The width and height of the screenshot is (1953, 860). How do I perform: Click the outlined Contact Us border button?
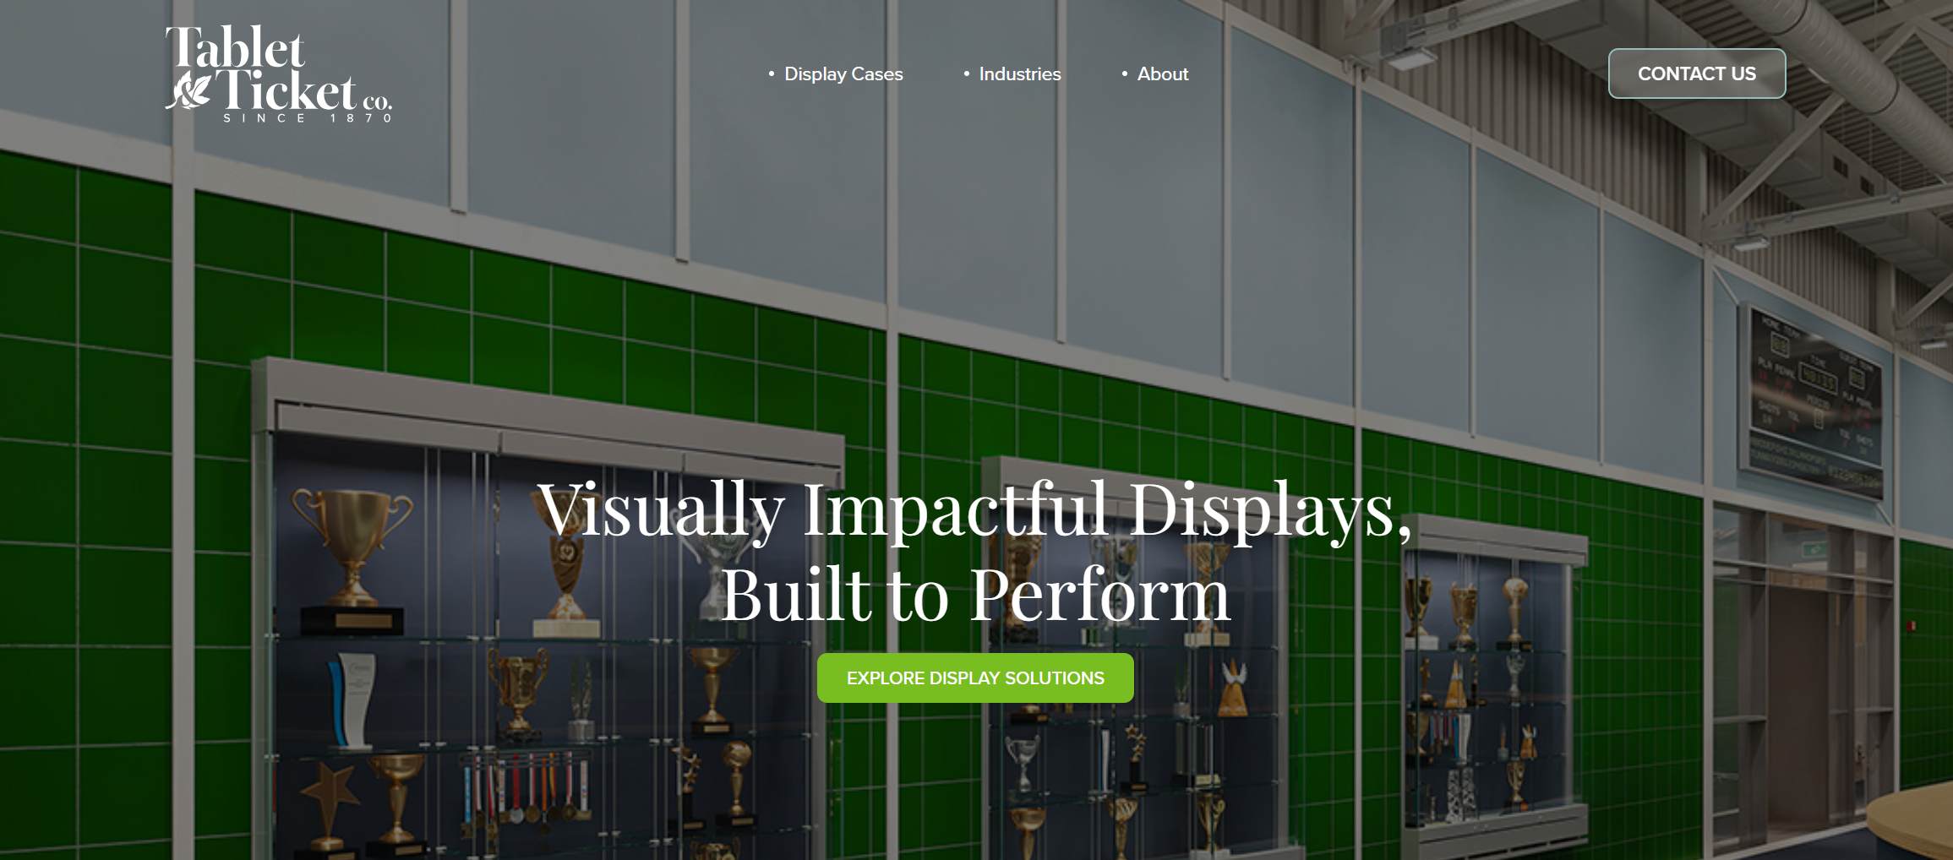pyautogui.click(x=1697, y=74)
